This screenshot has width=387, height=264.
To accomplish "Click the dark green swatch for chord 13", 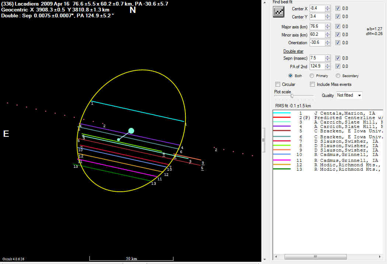I will [282, 169].
